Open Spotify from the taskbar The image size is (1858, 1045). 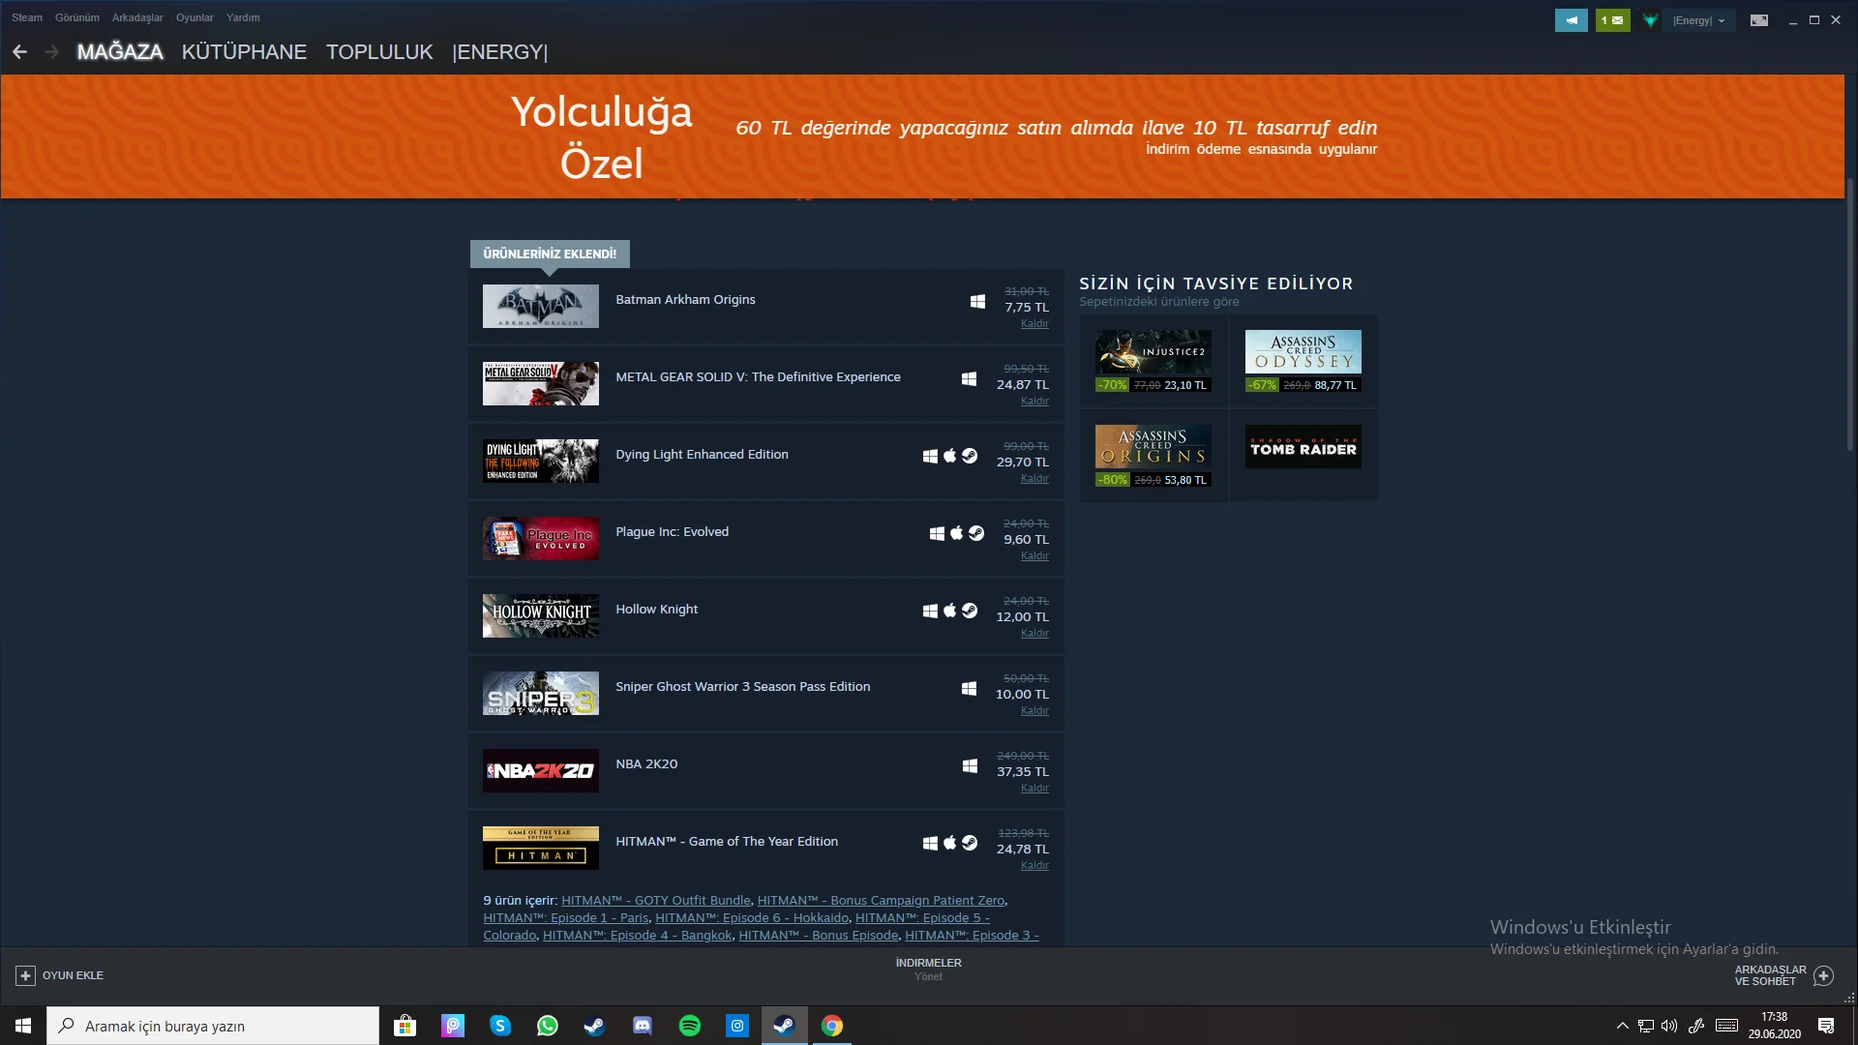pyautogui.click(x=690, y=1026)
